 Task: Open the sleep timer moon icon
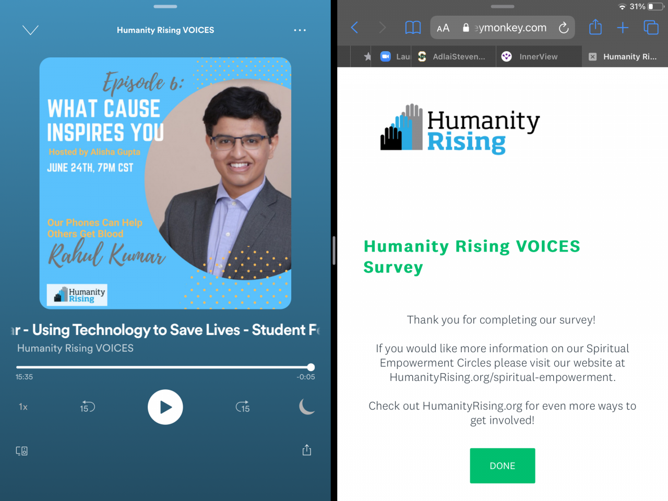[x=307, y=407]
